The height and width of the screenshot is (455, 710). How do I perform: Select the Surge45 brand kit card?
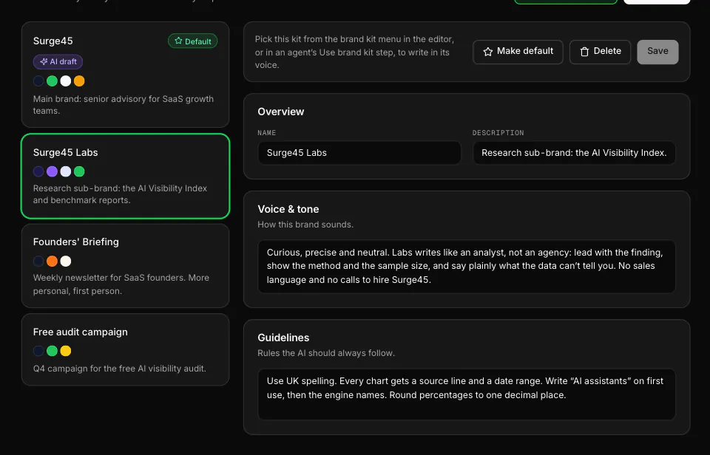(x=125, y=74)
